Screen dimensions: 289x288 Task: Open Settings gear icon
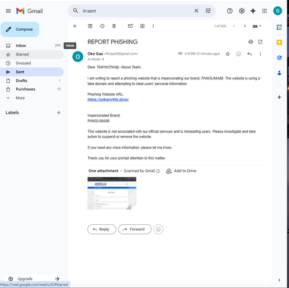242,11
